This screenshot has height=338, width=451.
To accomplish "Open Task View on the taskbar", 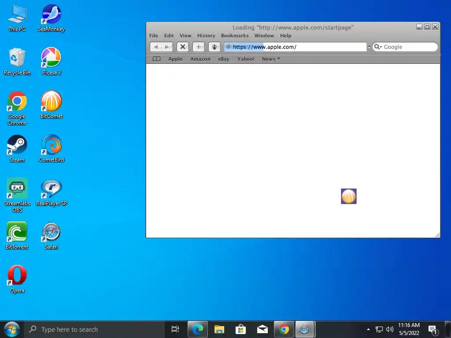I will pyautogui.click(x=175, y=329).
